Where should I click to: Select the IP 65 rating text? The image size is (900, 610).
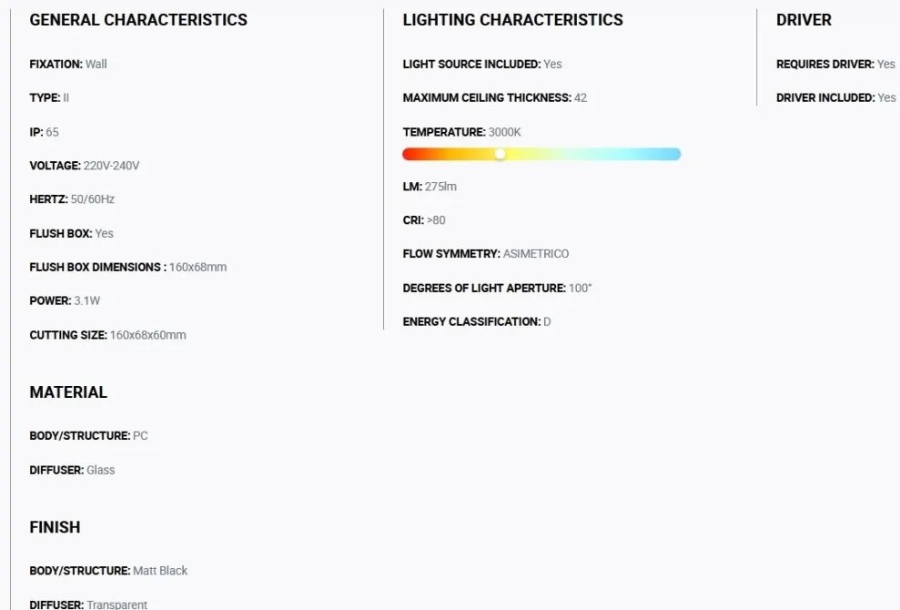(45, 132)
